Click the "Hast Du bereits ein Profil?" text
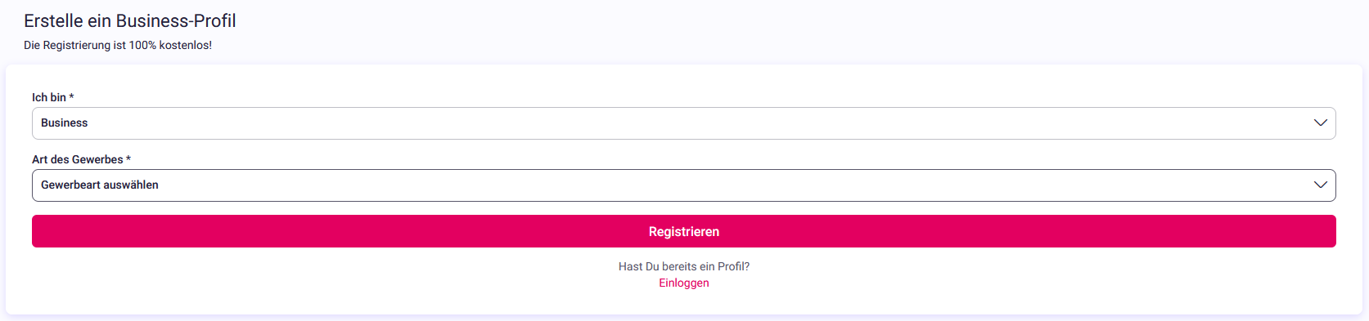The width and height of the screenshot is (1369, 321). coord(684,266)
